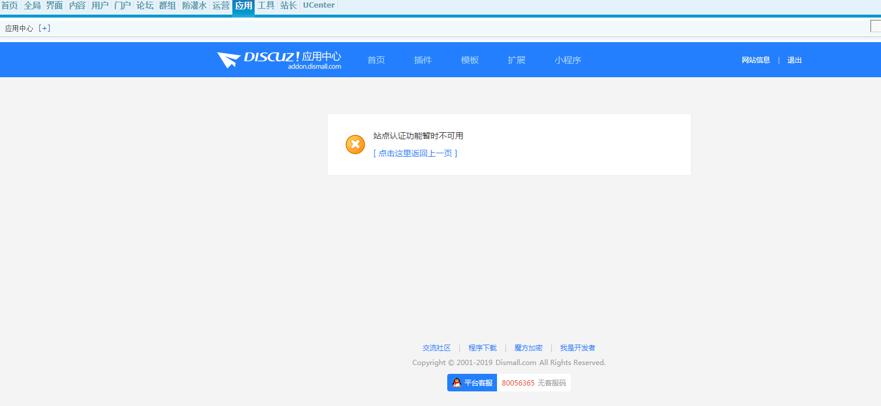Viewport: 881px width, 406px height.
Task: Open the 站长 admin tab
Action: (288, 6)
